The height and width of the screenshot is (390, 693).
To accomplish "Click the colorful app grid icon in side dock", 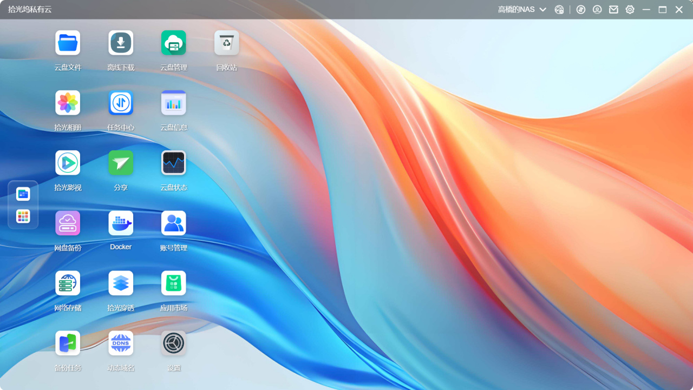I will [x=23, y=216].
